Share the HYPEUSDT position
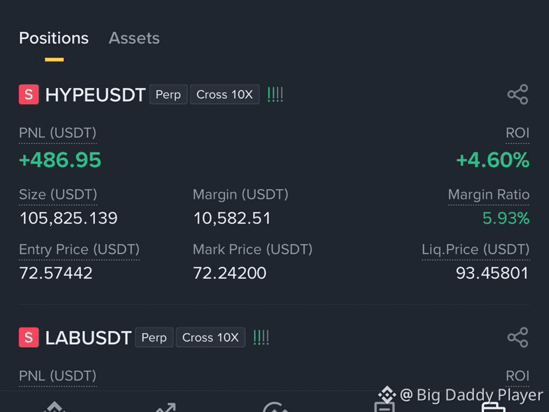 (517, 94)
